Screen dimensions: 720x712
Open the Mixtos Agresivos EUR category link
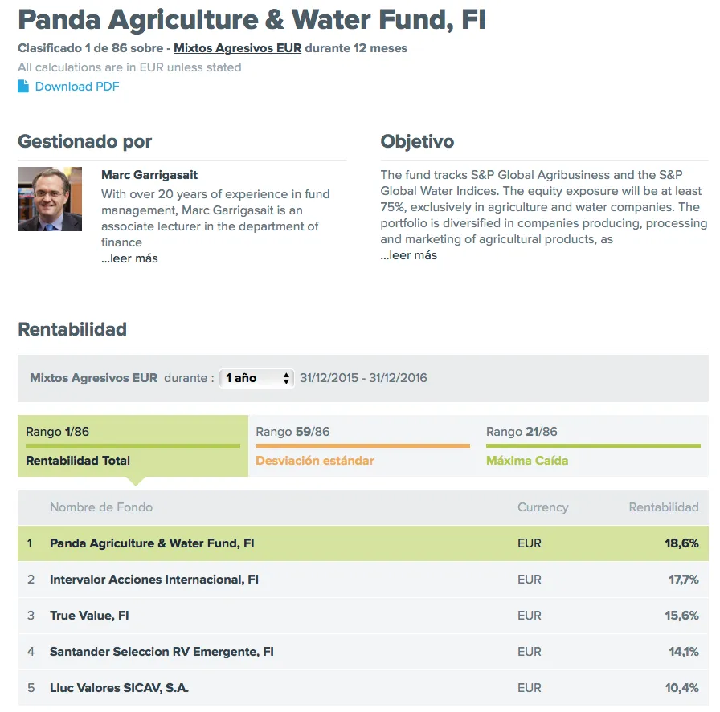[x=237, y=48]
